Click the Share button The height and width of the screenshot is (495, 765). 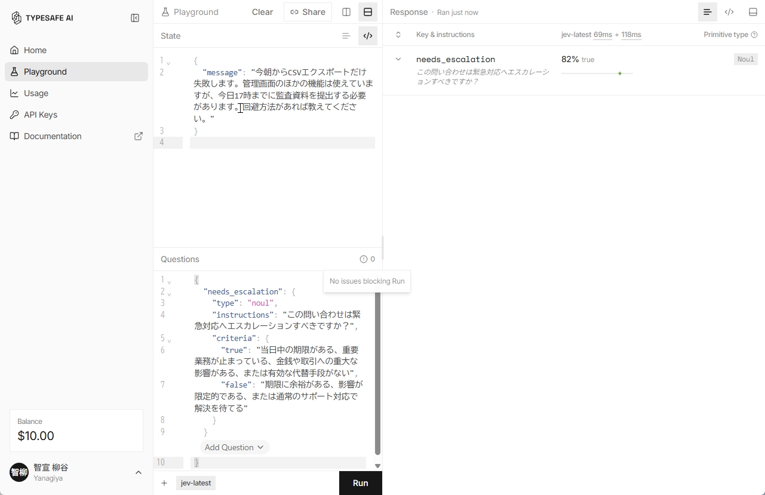pos(308,12)
